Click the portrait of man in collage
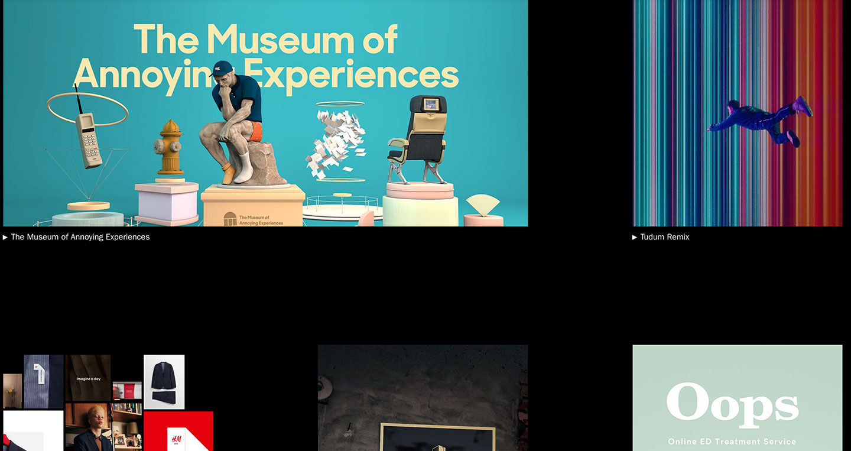 click(88, 427)
